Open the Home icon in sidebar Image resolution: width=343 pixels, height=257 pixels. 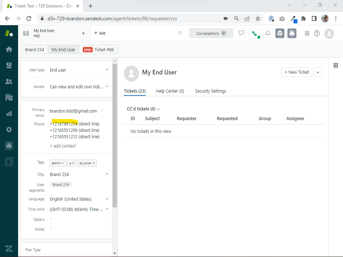click(x=9, y=50)
